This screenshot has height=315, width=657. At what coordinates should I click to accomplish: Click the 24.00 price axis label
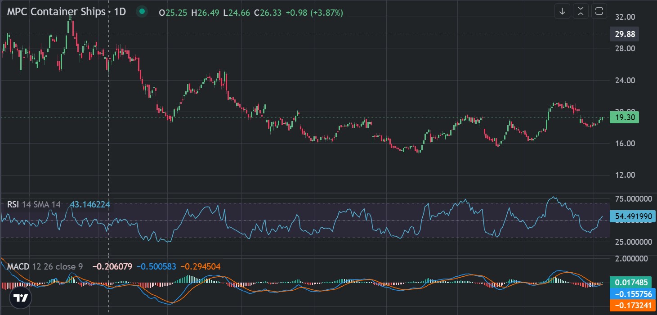(x=624, y=81)
